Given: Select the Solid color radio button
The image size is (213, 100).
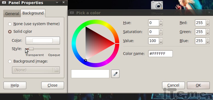Looking at the screenshot, I should [10, 32].
